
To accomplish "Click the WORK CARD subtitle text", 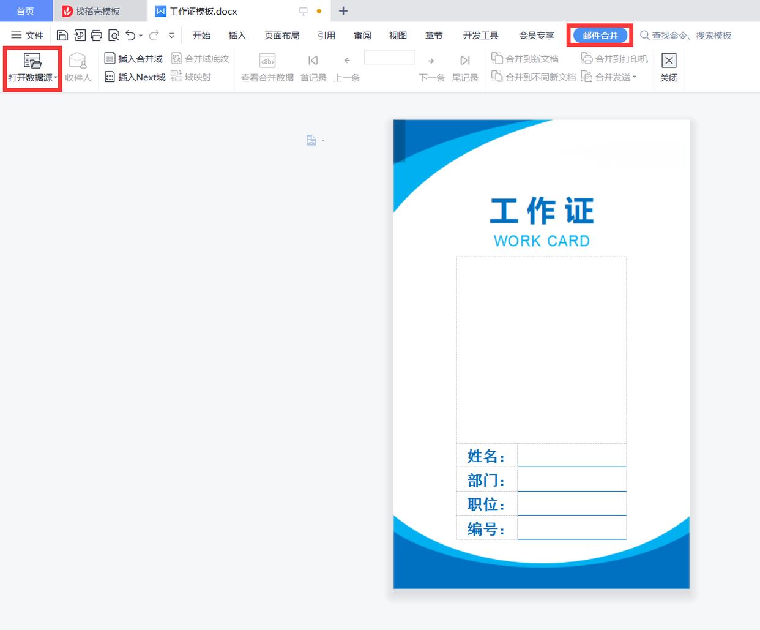I will 542,241.
